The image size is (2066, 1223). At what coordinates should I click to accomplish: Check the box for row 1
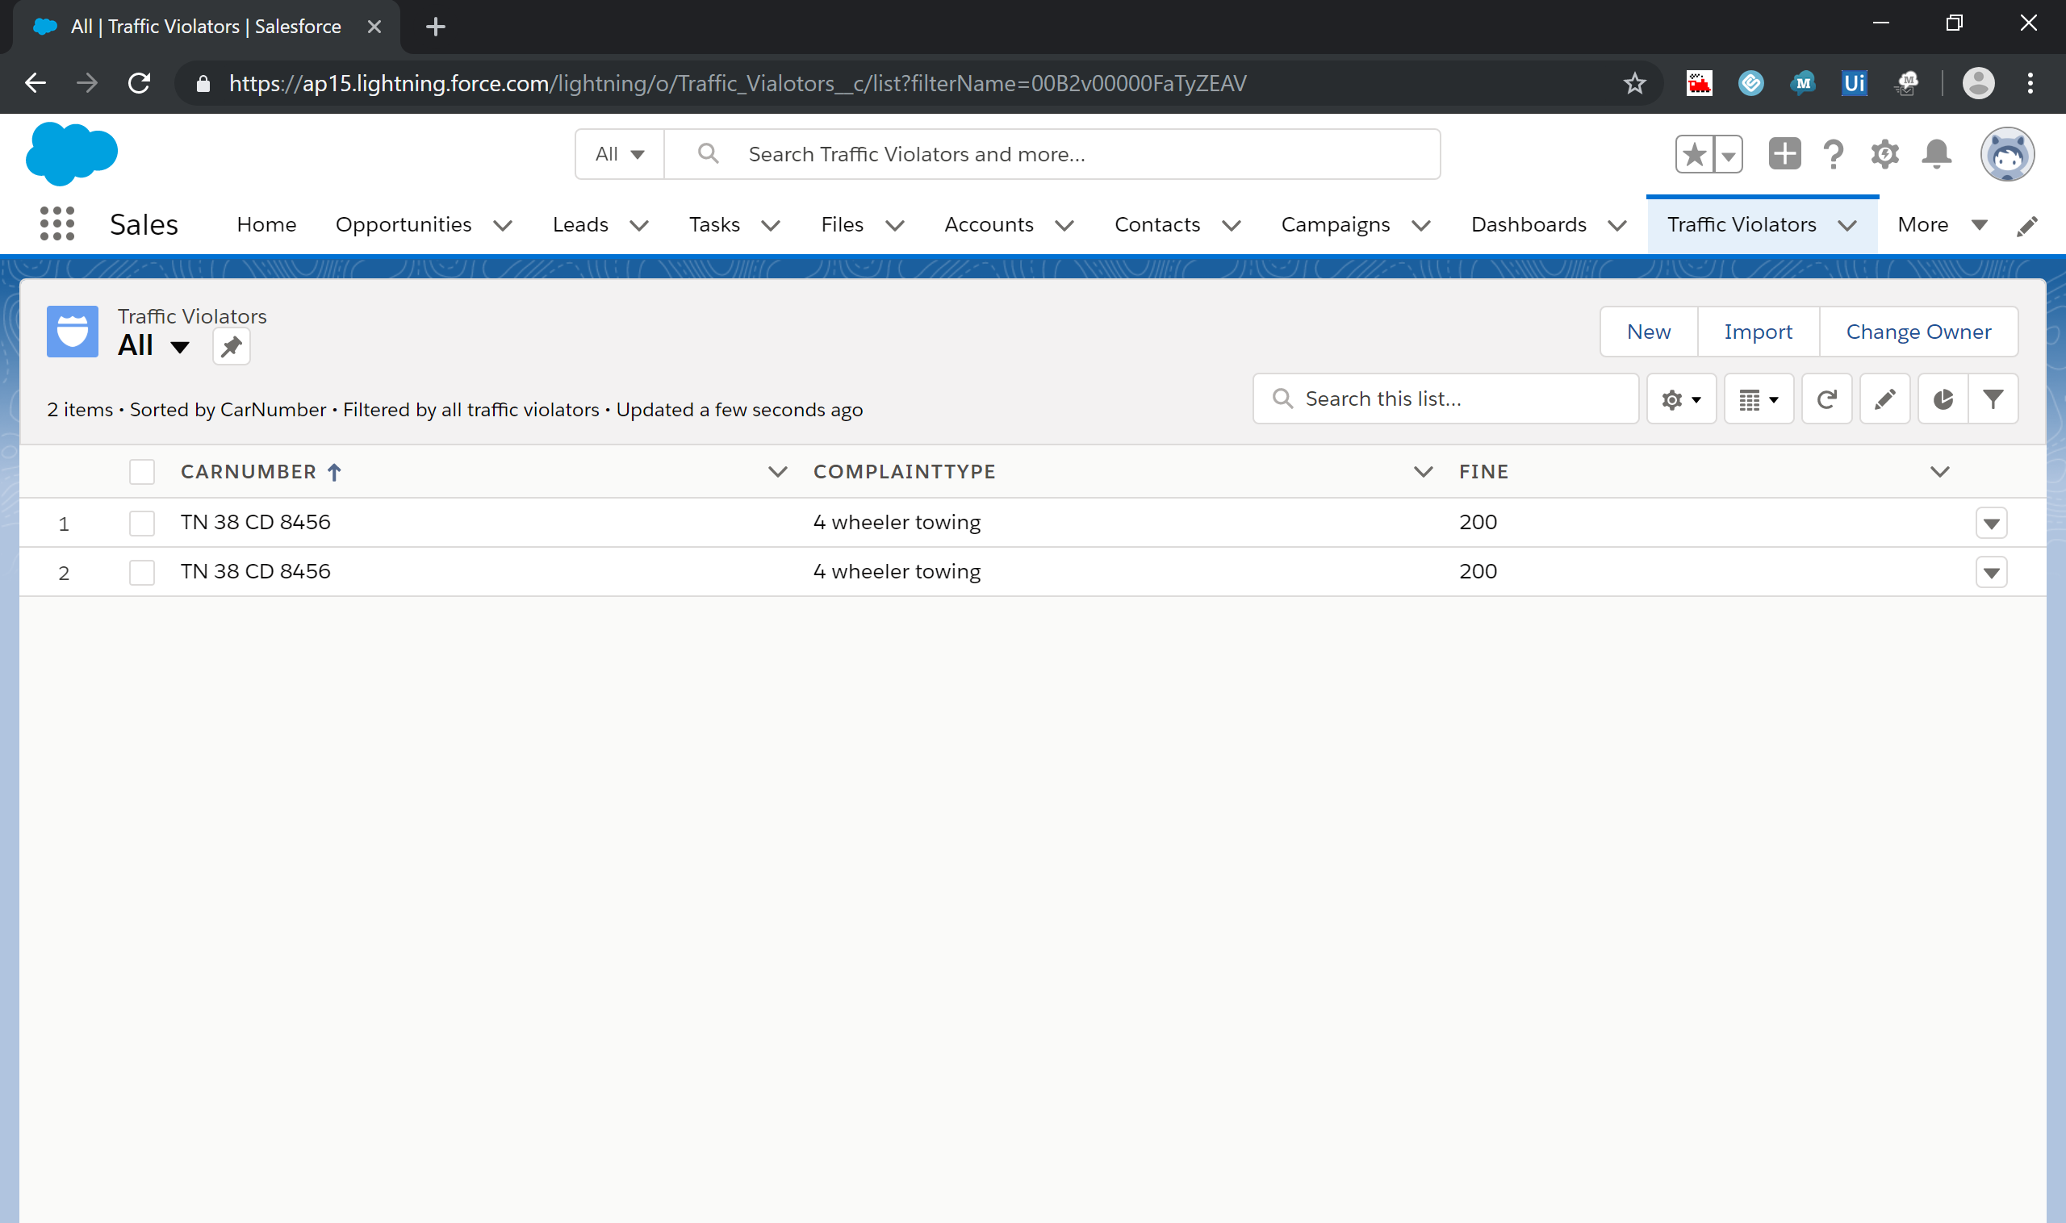(142, 524)
